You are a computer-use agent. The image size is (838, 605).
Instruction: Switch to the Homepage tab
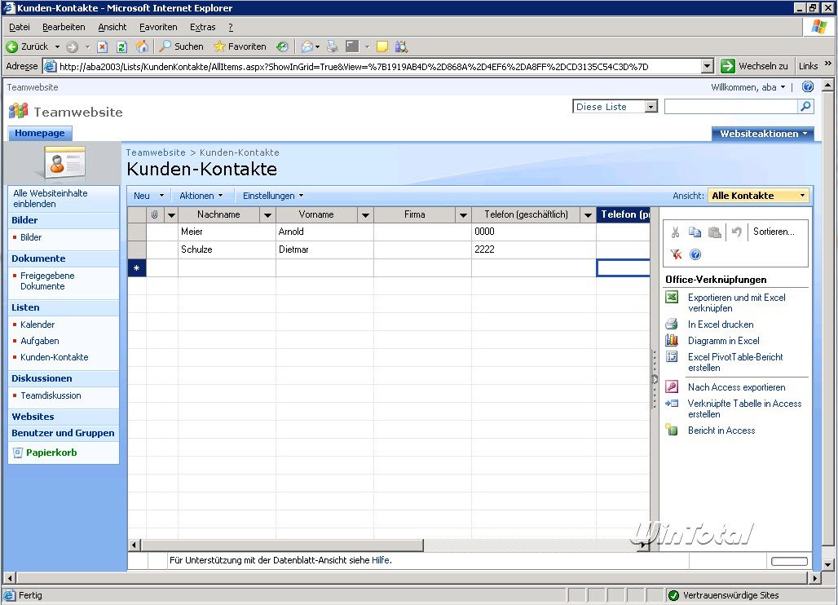click(x=40, y=133)
